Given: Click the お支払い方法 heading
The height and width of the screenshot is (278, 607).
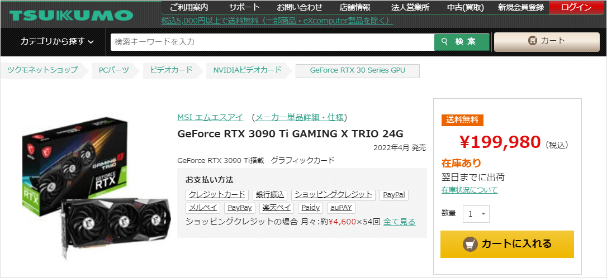Looking at the screenshot, I should coord(210,180).
